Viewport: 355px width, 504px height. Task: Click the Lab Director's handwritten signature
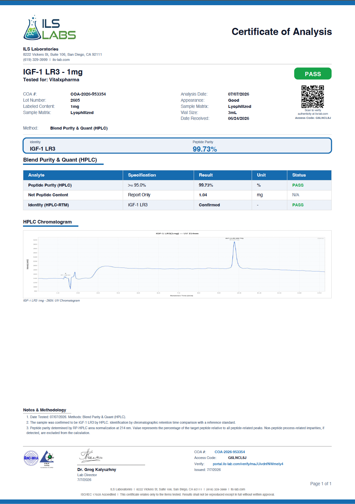(91, 456)
